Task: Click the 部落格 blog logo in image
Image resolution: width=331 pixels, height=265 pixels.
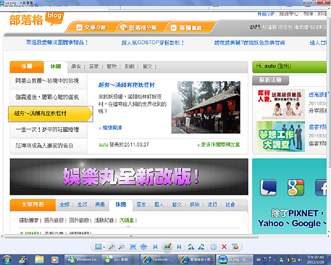Action: pyautogui.click(x=36, y=19)
